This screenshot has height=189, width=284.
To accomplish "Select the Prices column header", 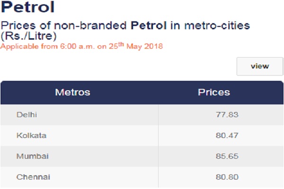I will pyautogui.click(x=213, y=92).
